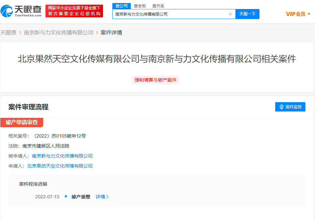Viewport: 315px width, 220px height.
Task: Click the 2022-07-13 date entry
Action: tap(47, 197)
